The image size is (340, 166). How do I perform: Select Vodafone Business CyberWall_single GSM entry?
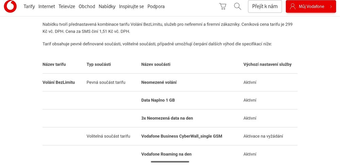coord(182,136)
